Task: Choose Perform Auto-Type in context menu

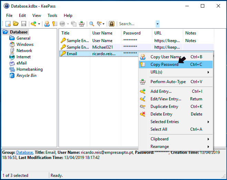Action: (x=175, y=82)
